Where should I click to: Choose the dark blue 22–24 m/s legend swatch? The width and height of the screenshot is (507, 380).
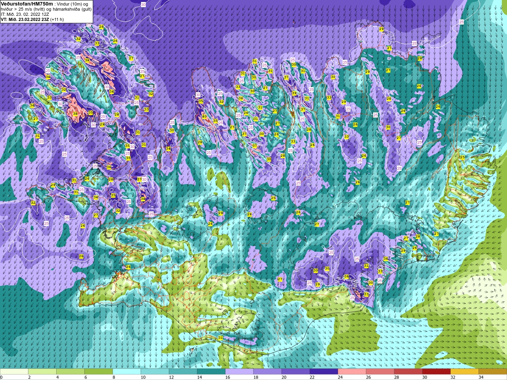[x=324, y=372]
